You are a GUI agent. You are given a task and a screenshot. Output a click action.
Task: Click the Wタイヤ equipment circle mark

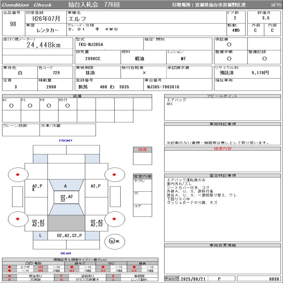[x=68, y=105]
